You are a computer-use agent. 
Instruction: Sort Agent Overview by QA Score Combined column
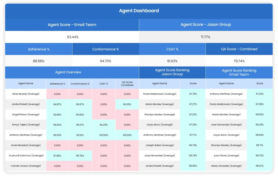click(127, 84)
